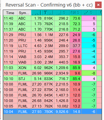Select the 11:40 ABC row
The width and height of the screenshot is (104, 120).
pos(53,18)
